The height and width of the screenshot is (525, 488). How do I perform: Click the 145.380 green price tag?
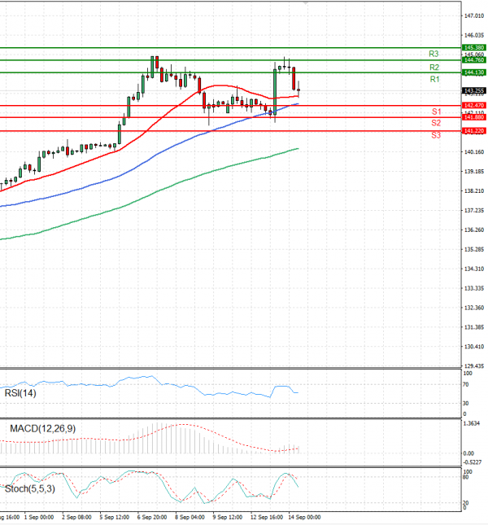[473, 48]
